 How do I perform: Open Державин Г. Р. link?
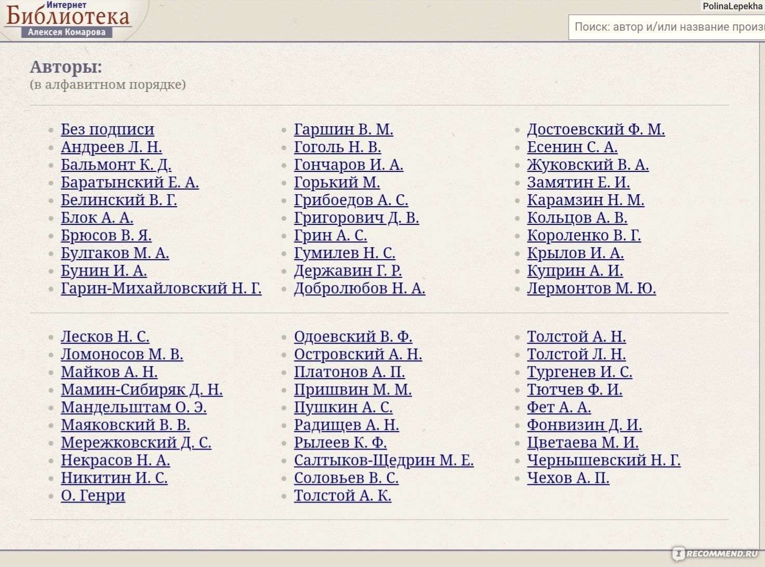348,271
